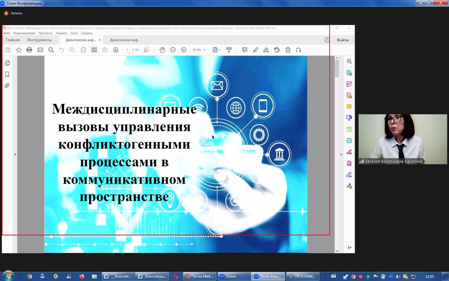
Task: Open the attachments paperclip panel
Action: [x=7, y=86]
